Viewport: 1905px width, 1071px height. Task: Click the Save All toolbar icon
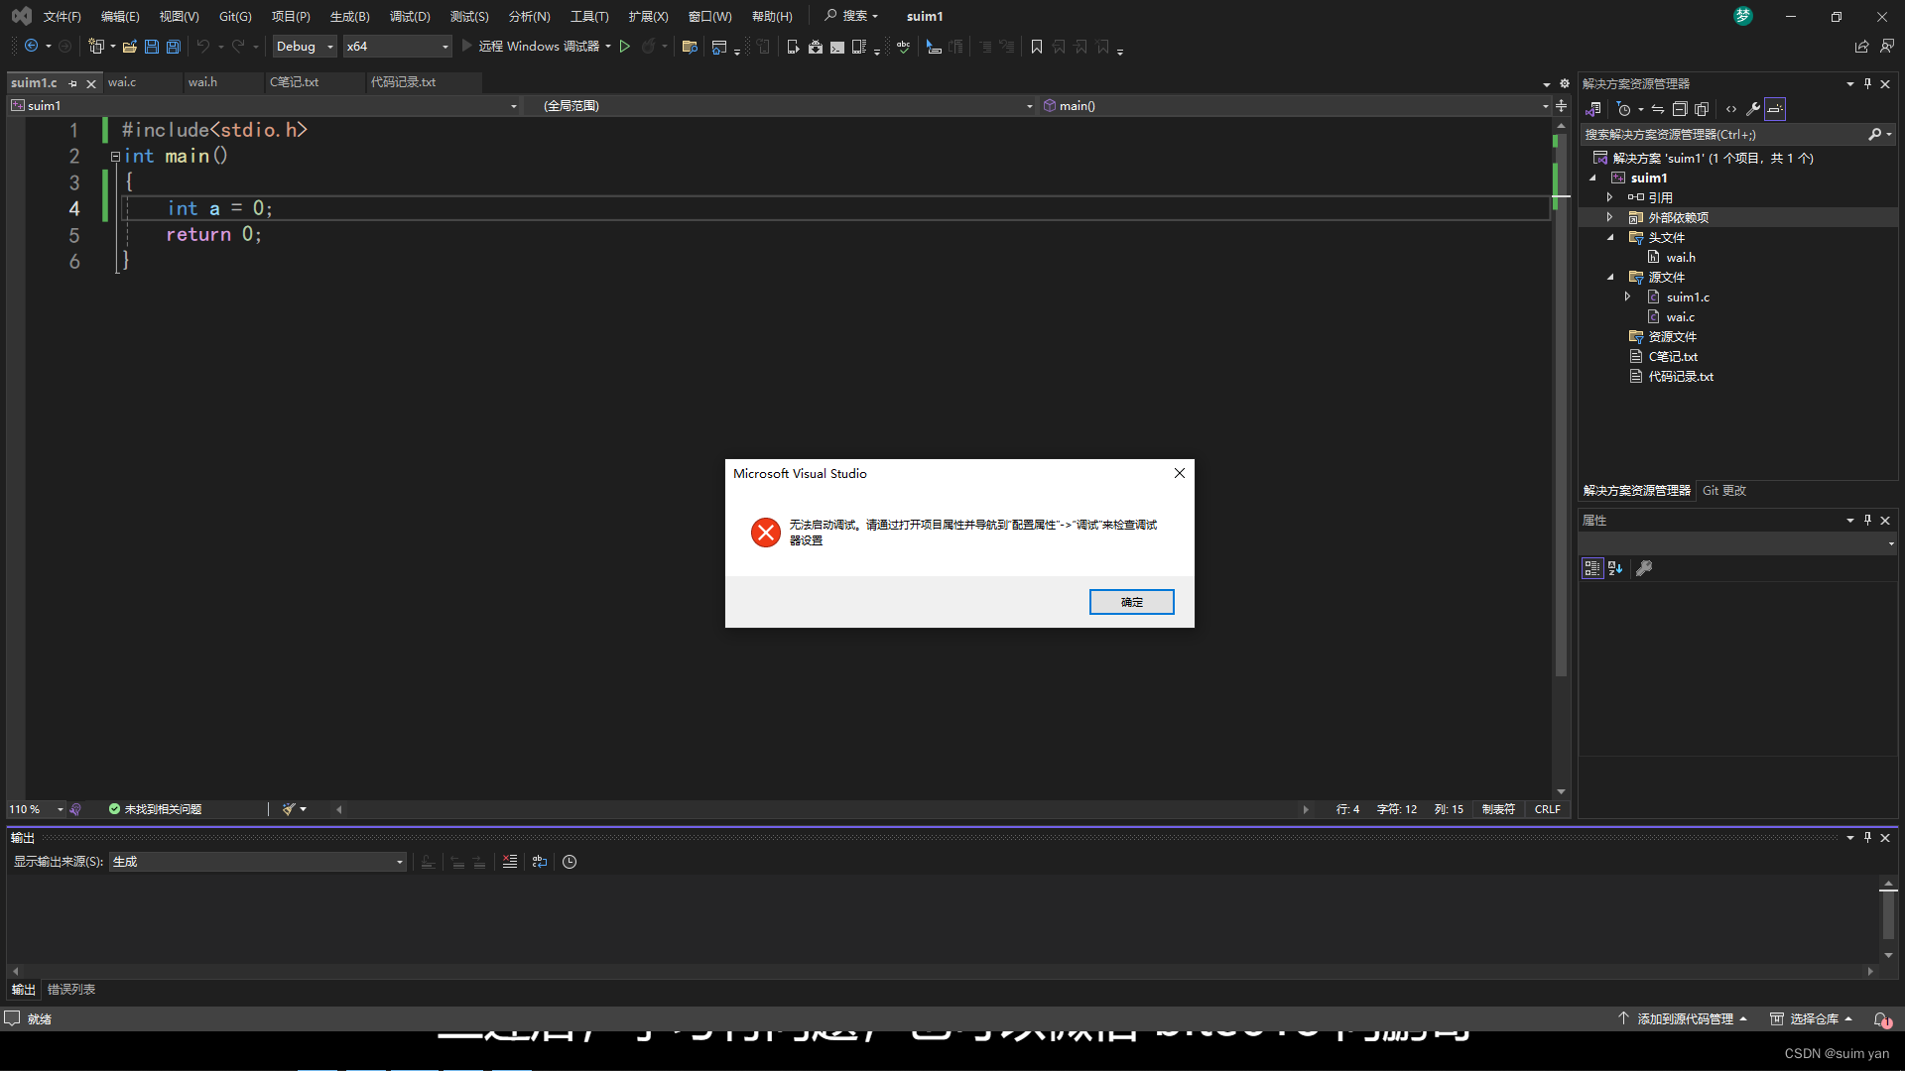tap(174, 47)
